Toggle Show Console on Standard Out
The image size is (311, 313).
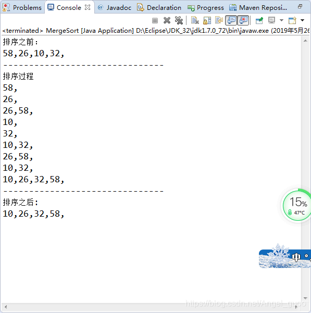pyautogui.click(x=231, y=20)
